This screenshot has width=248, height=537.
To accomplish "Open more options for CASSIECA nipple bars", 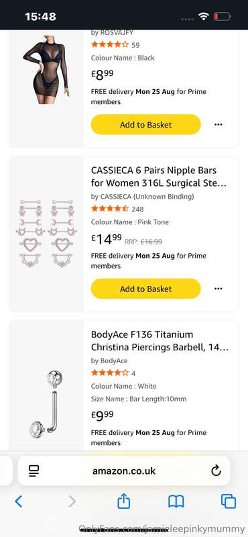I will pos(219,289).
